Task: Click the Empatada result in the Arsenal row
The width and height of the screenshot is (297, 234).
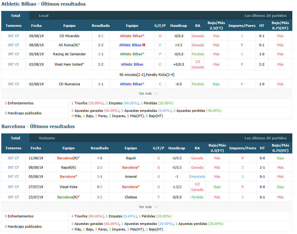Action: click(x=197, y=177)
